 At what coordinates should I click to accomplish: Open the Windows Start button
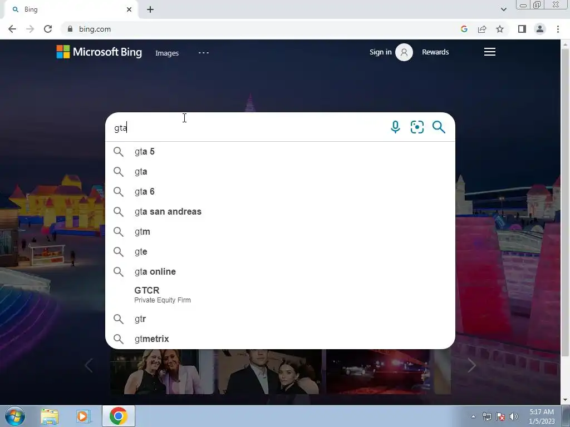[15, 416]
